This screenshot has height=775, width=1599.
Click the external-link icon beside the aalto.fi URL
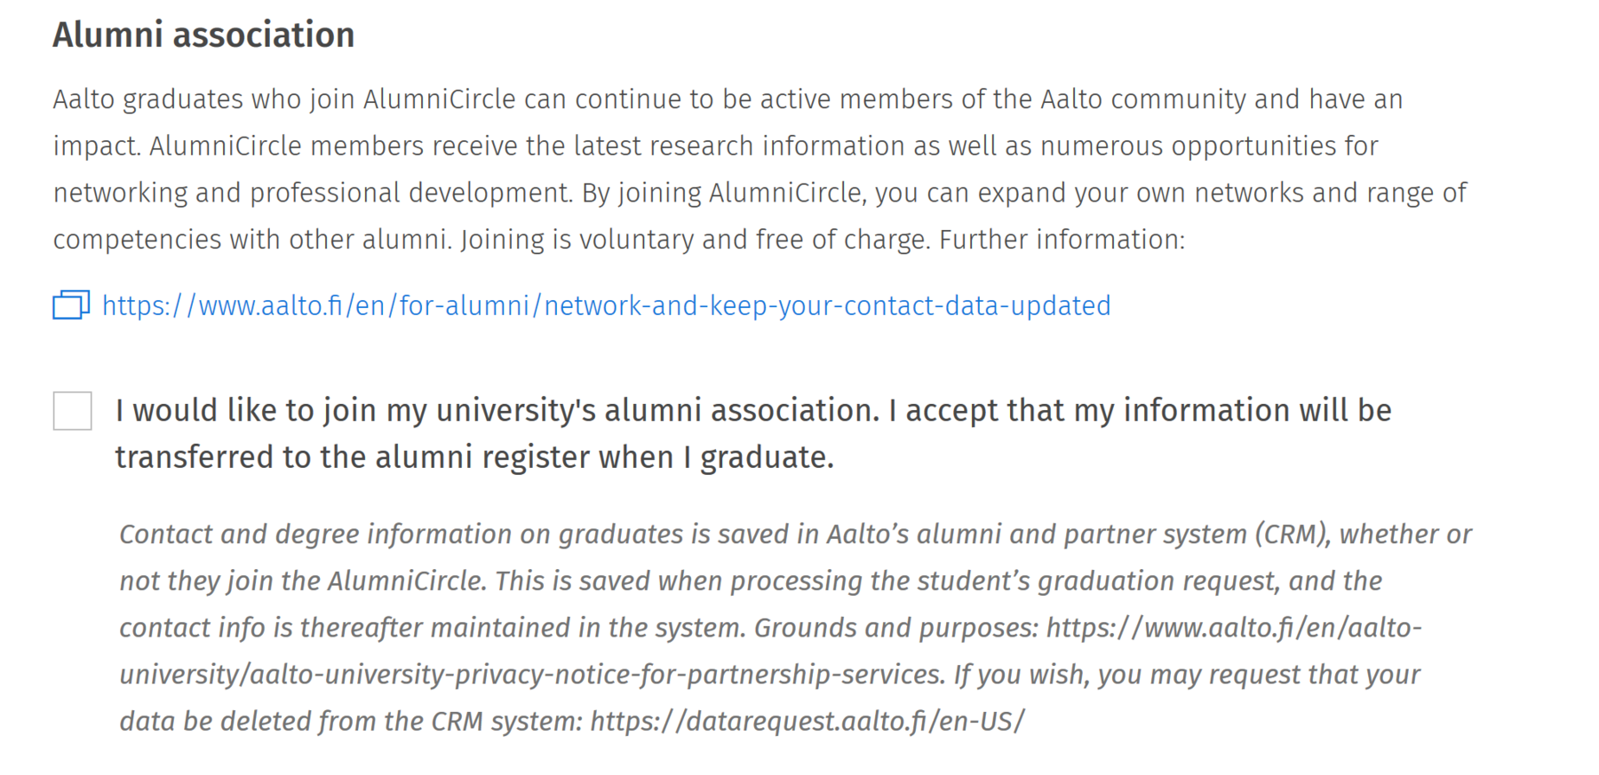point(71,305)
